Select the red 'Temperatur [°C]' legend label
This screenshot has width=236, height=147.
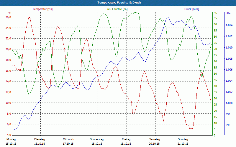[42, 9]
